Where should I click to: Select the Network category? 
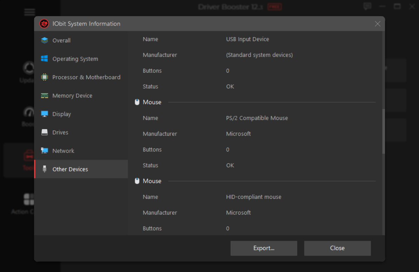(x=63, y=151)
